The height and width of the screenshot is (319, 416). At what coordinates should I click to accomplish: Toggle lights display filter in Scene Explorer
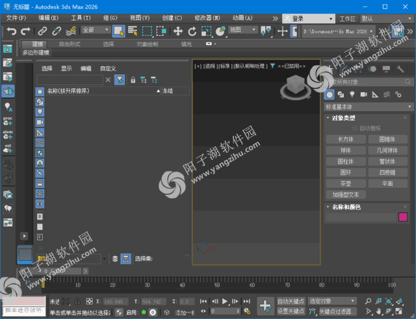40,112
